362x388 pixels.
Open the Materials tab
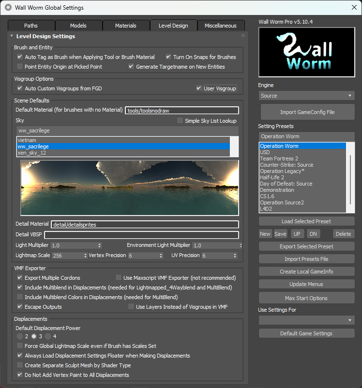[x=126, y=26]
